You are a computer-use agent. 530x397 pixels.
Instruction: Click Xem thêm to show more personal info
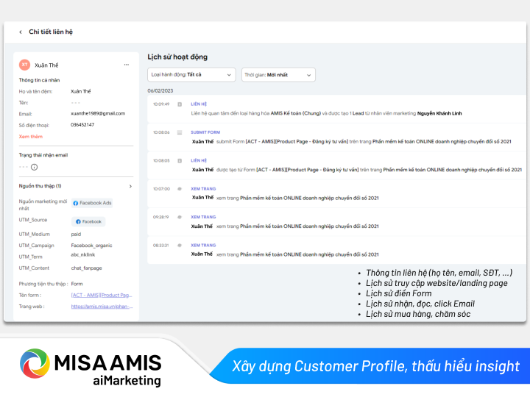31,137
